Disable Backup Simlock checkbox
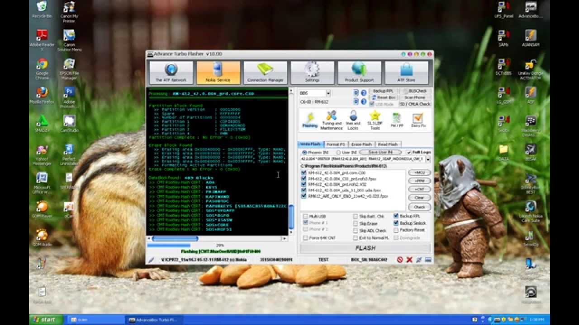 (x=396, y=223)
